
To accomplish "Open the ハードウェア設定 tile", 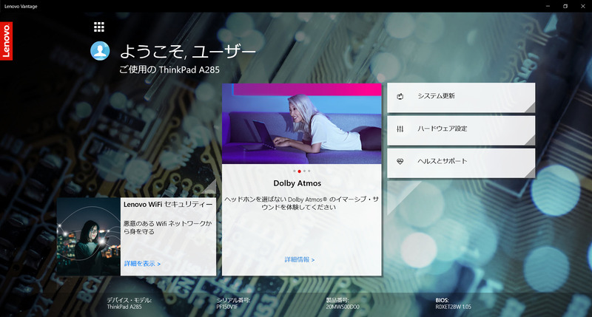I will [461, 130].
